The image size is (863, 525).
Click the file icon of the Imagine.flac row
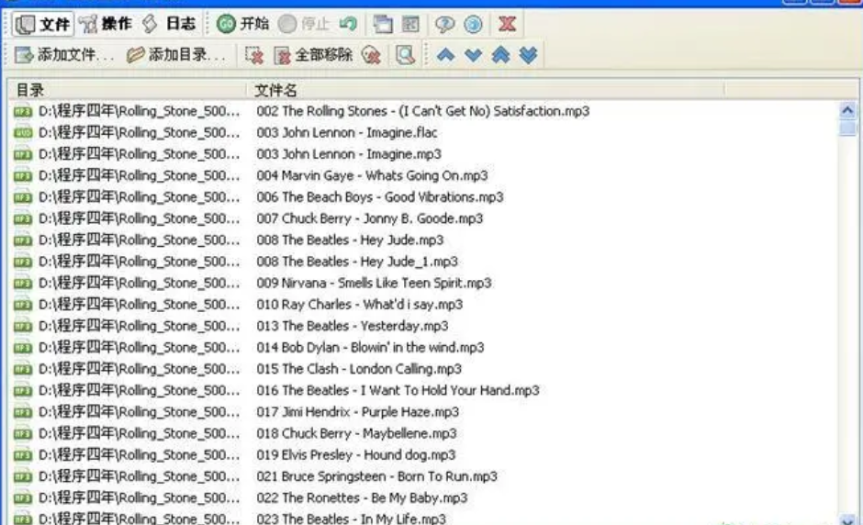23,132
